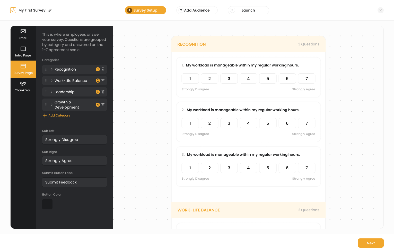Open the Thank You page icon
This screenshot has height=252, width=394.
23,87
